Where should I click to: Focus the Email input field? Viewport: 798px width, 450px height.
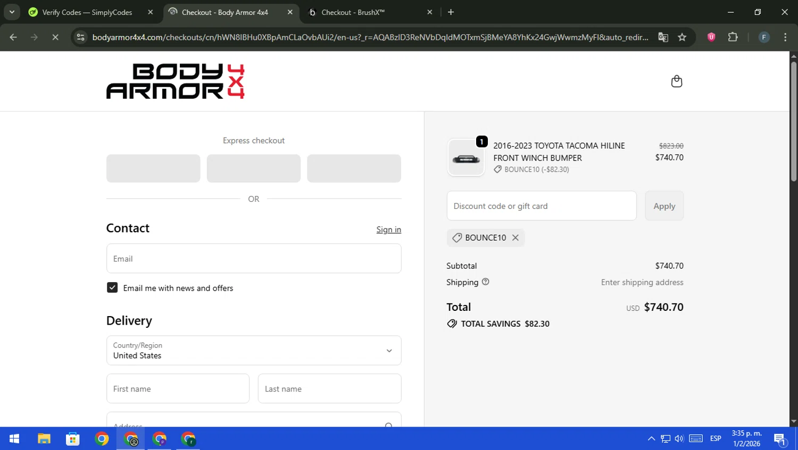(254, 258)
